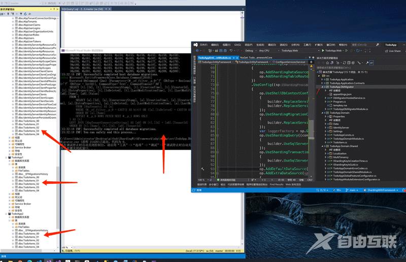Select the Localization folder icon
Screen dimensions: 406x262
click(x=331, y=153)
